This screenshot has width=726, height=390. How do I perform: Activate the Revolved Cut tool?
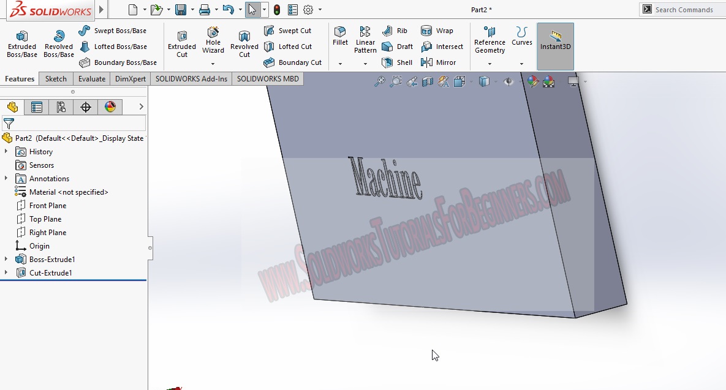pos(244,42)
